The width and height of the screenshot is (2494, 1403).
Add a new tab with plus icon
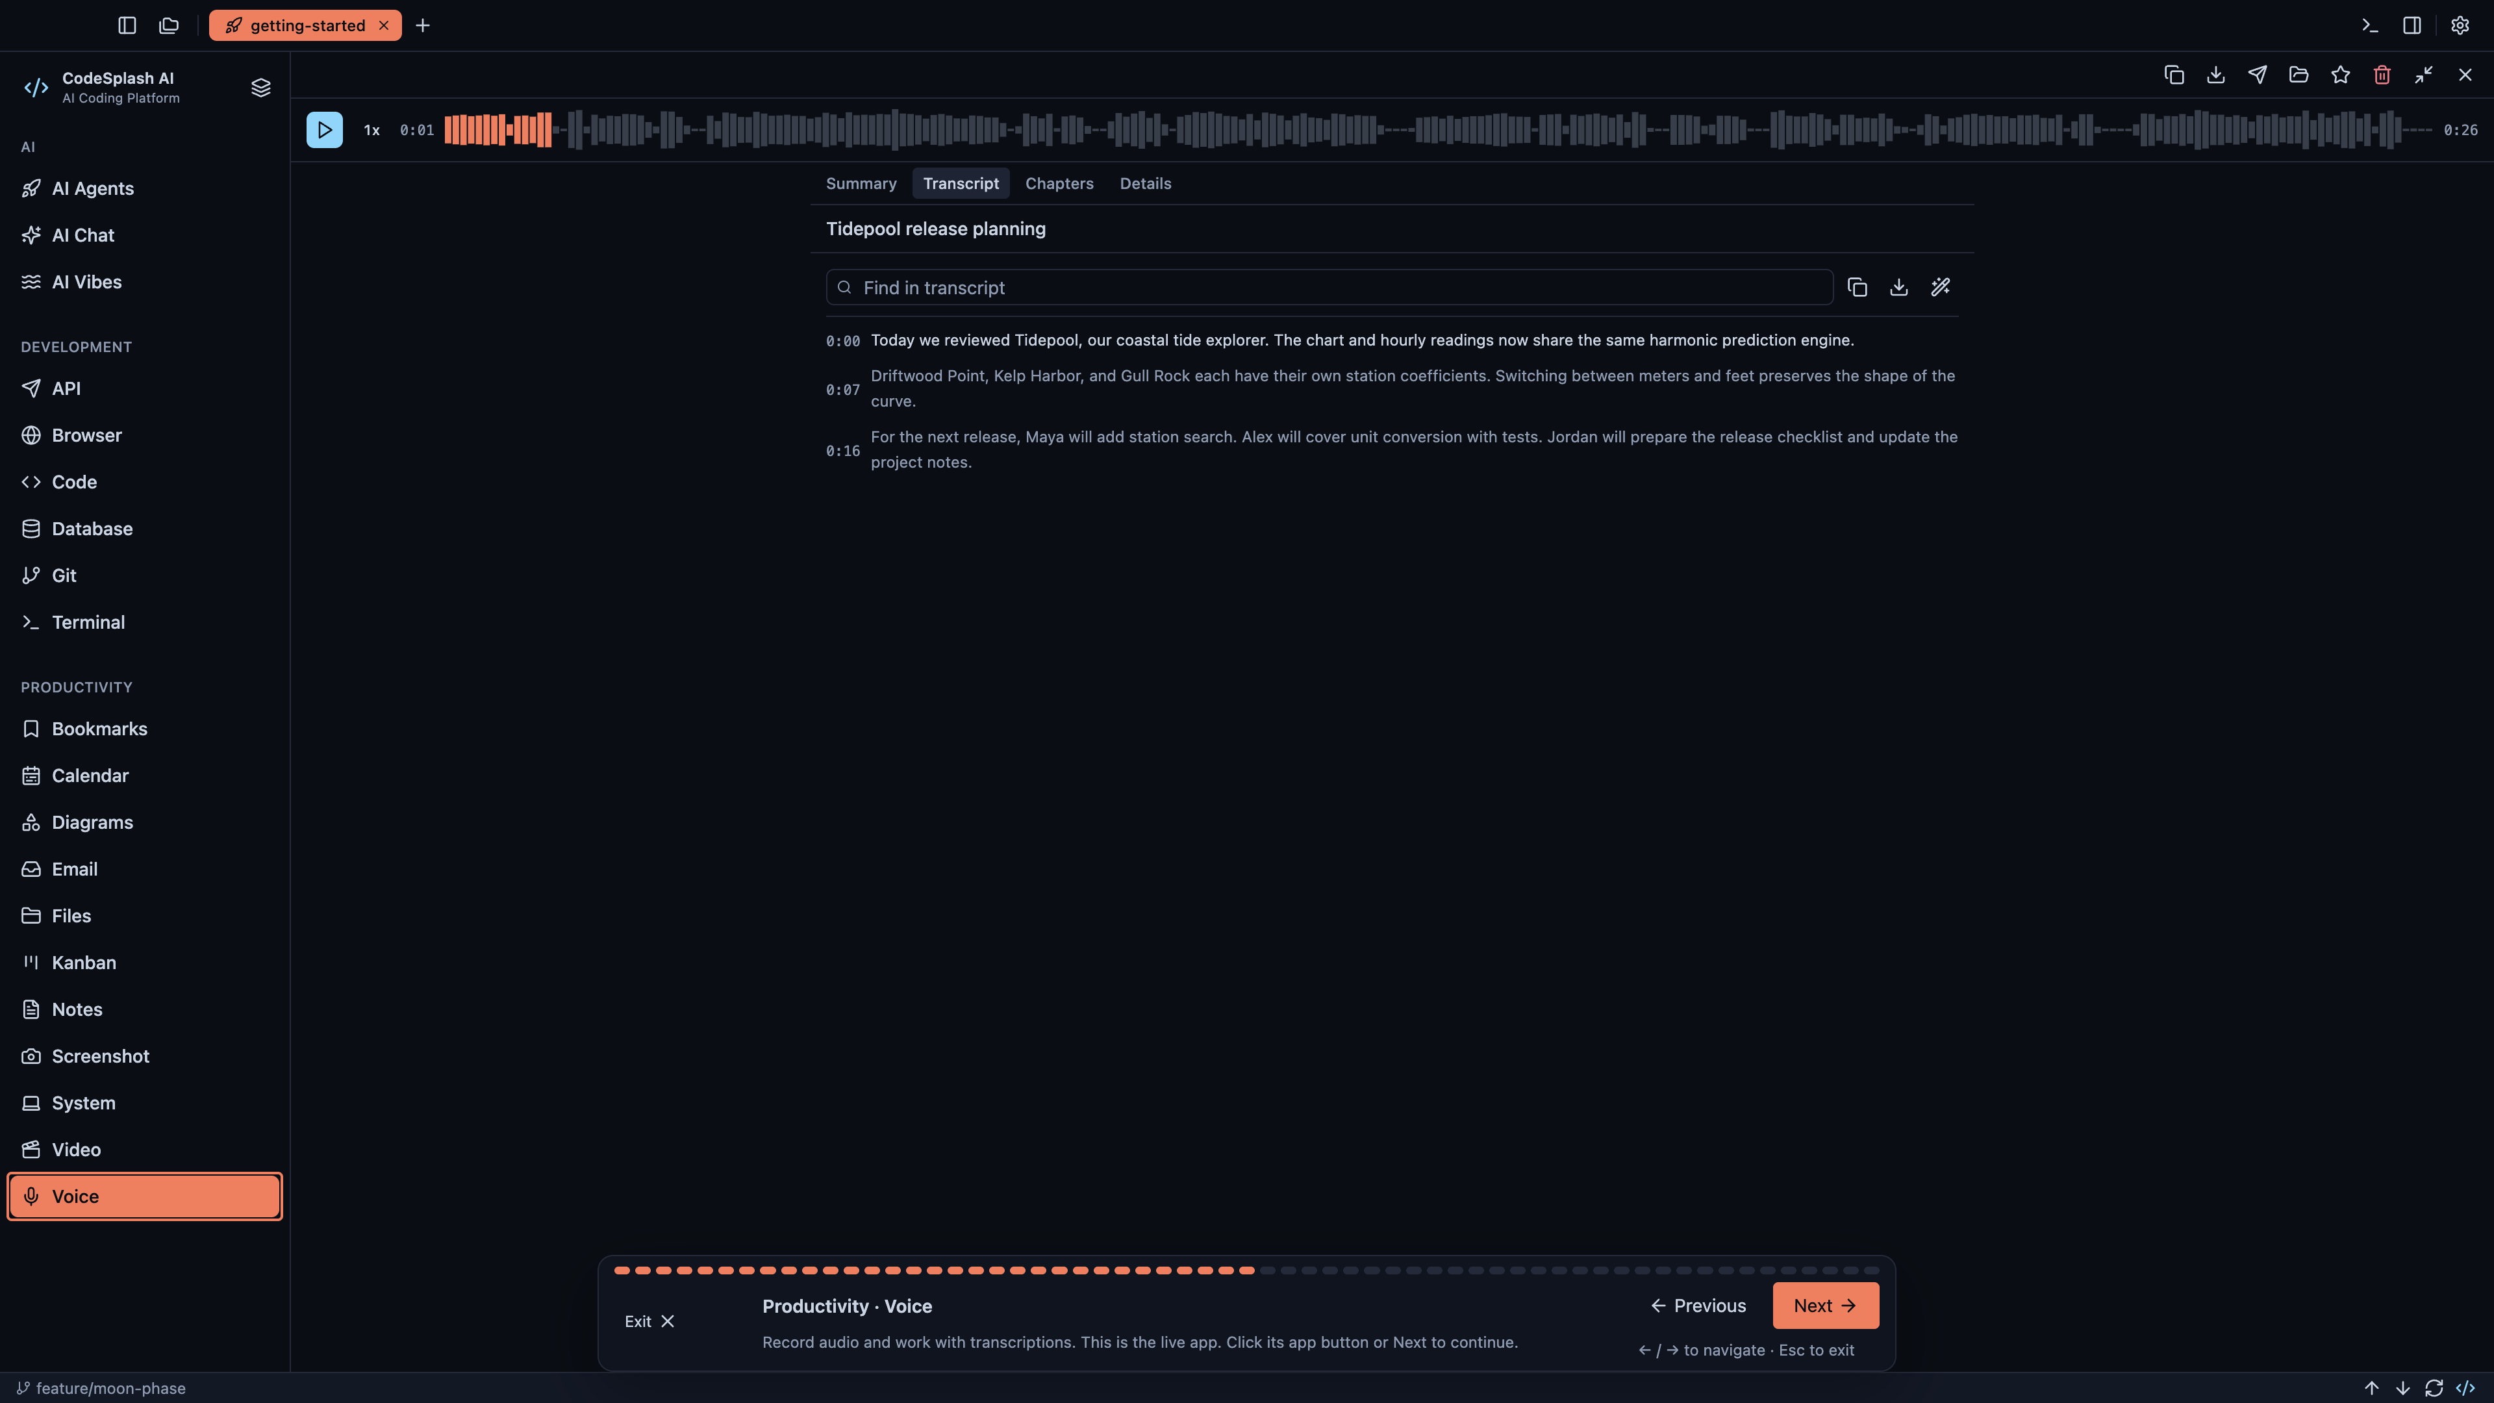pyautogui.click(x=422, y=25)
